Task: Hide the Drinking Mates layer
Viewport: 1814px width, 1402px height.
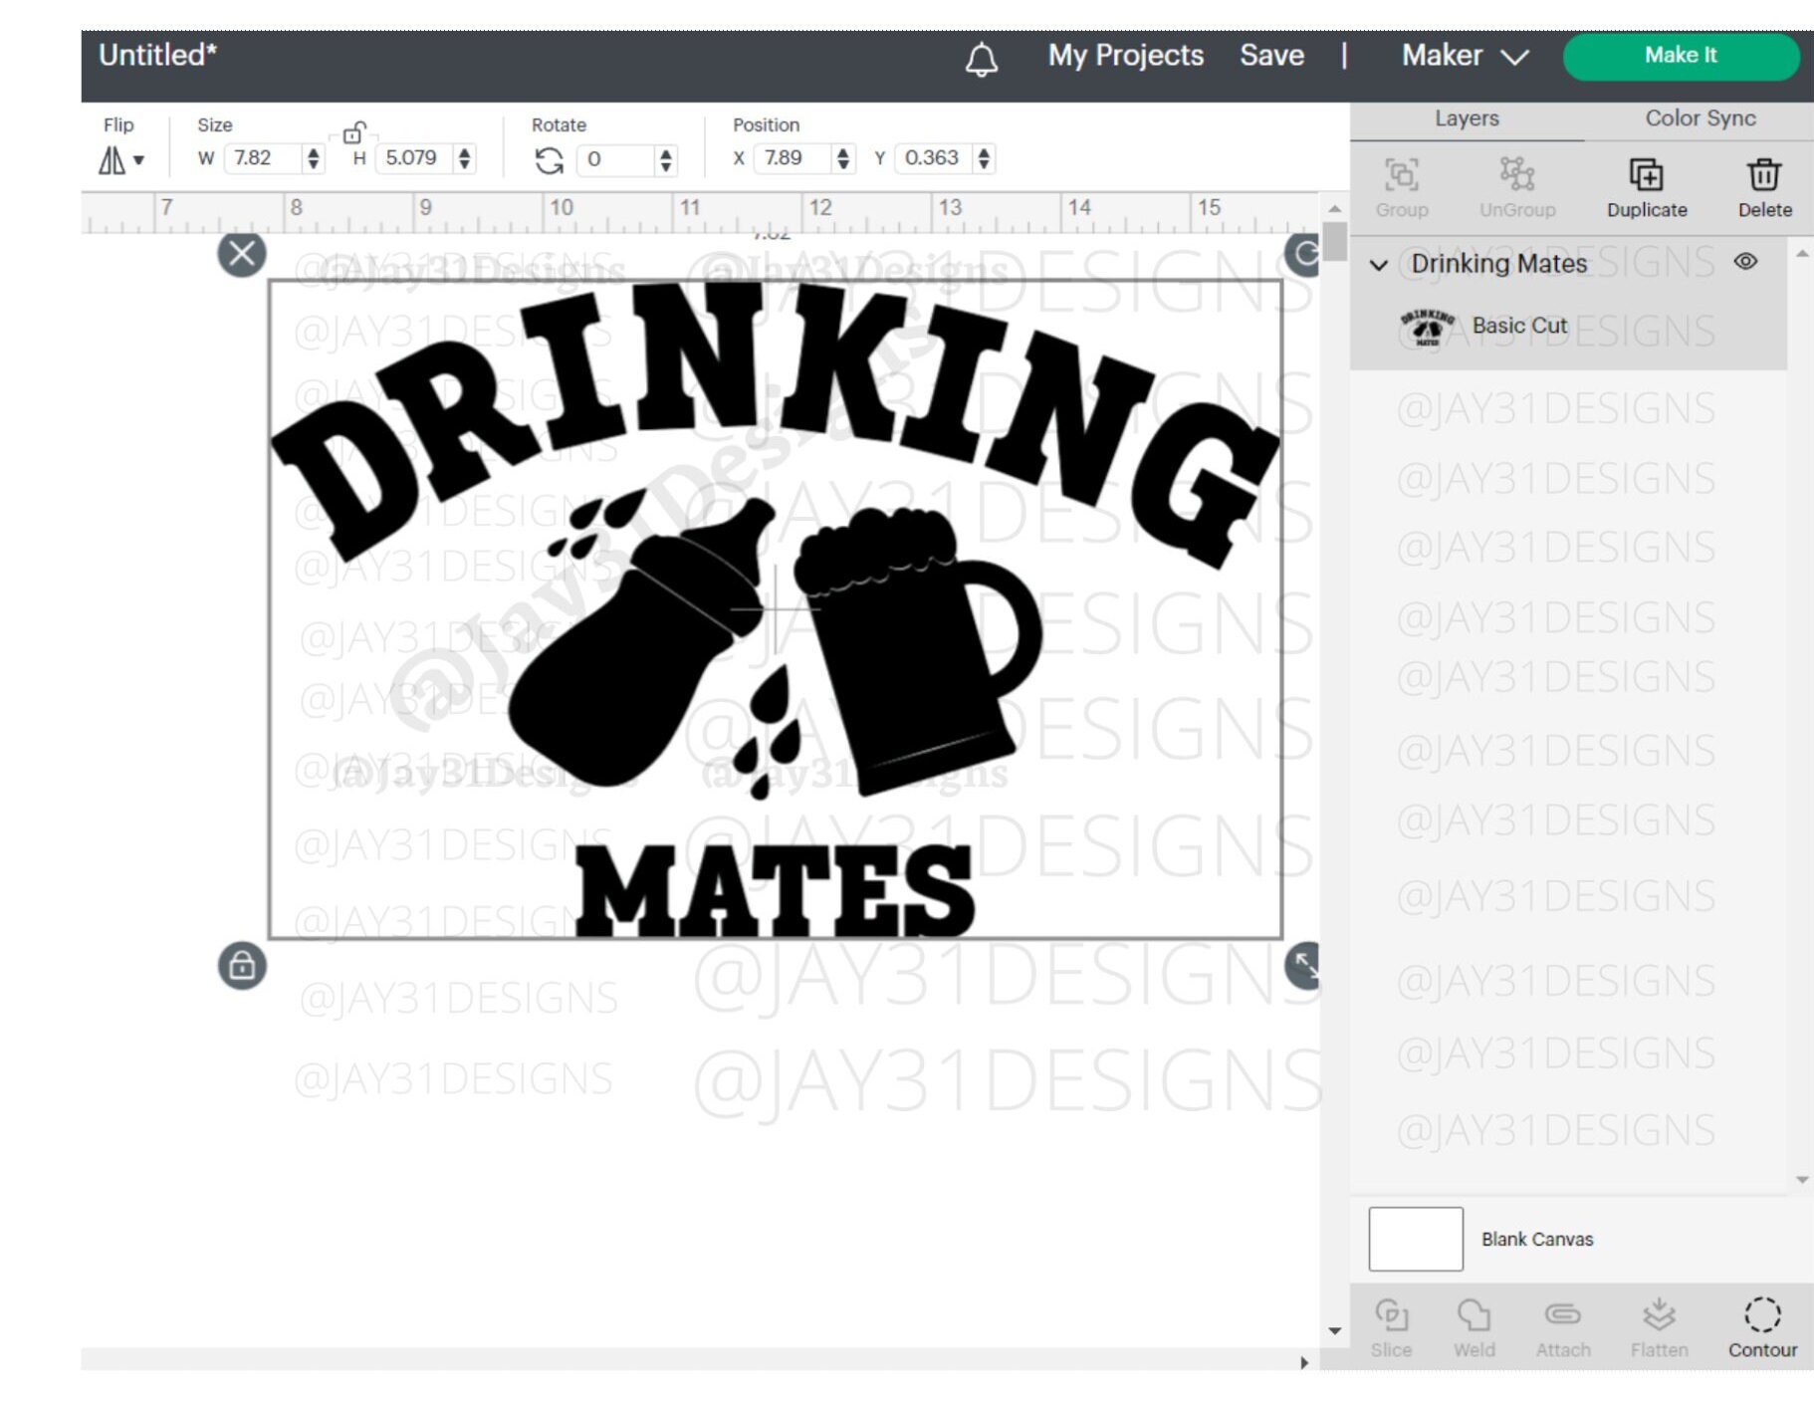Action: (x=1745, y=263)
